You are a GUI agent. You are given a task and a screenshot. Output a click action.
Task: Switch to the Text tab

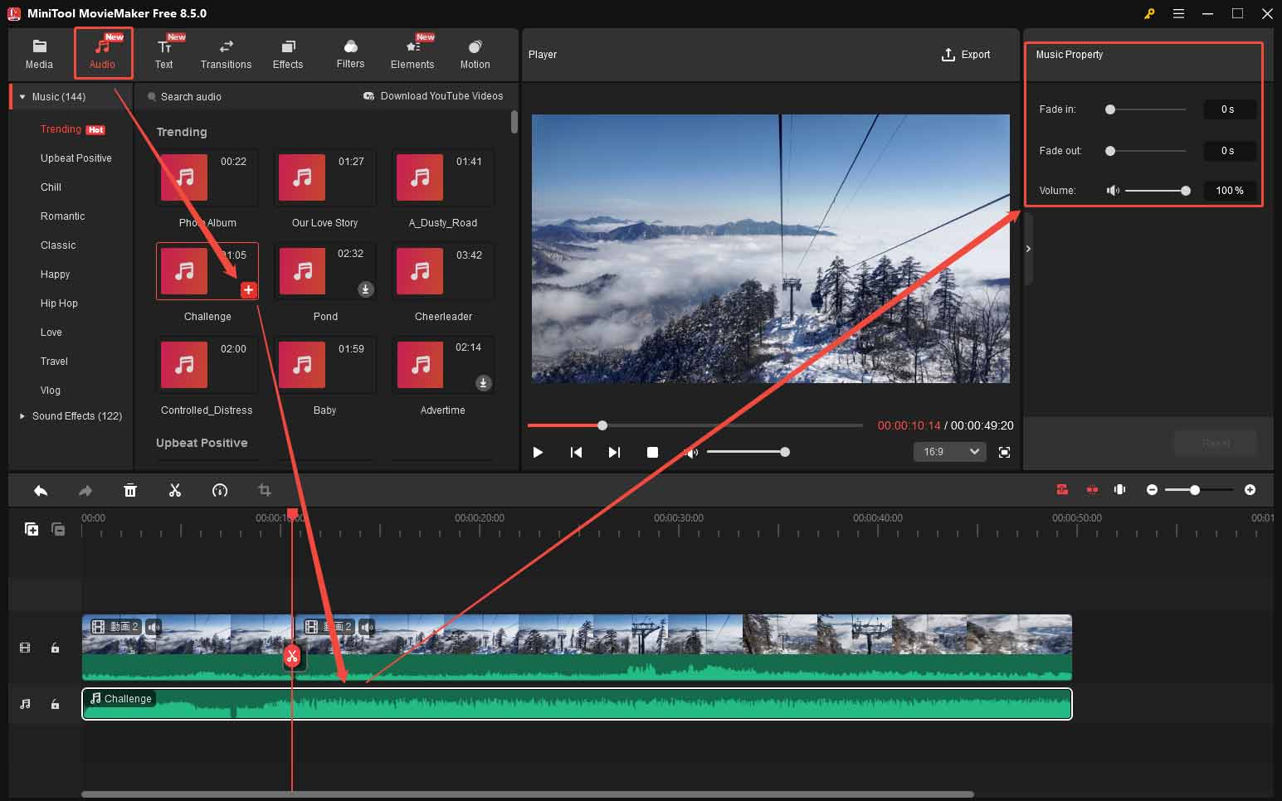(x=164, y=53)
